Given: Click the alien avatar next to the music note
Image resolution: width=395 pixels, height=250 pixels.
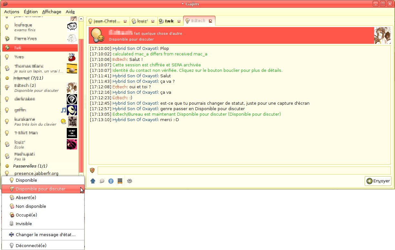Looking at the screenshot, I should pyautogui.click(x=72, y=110).
